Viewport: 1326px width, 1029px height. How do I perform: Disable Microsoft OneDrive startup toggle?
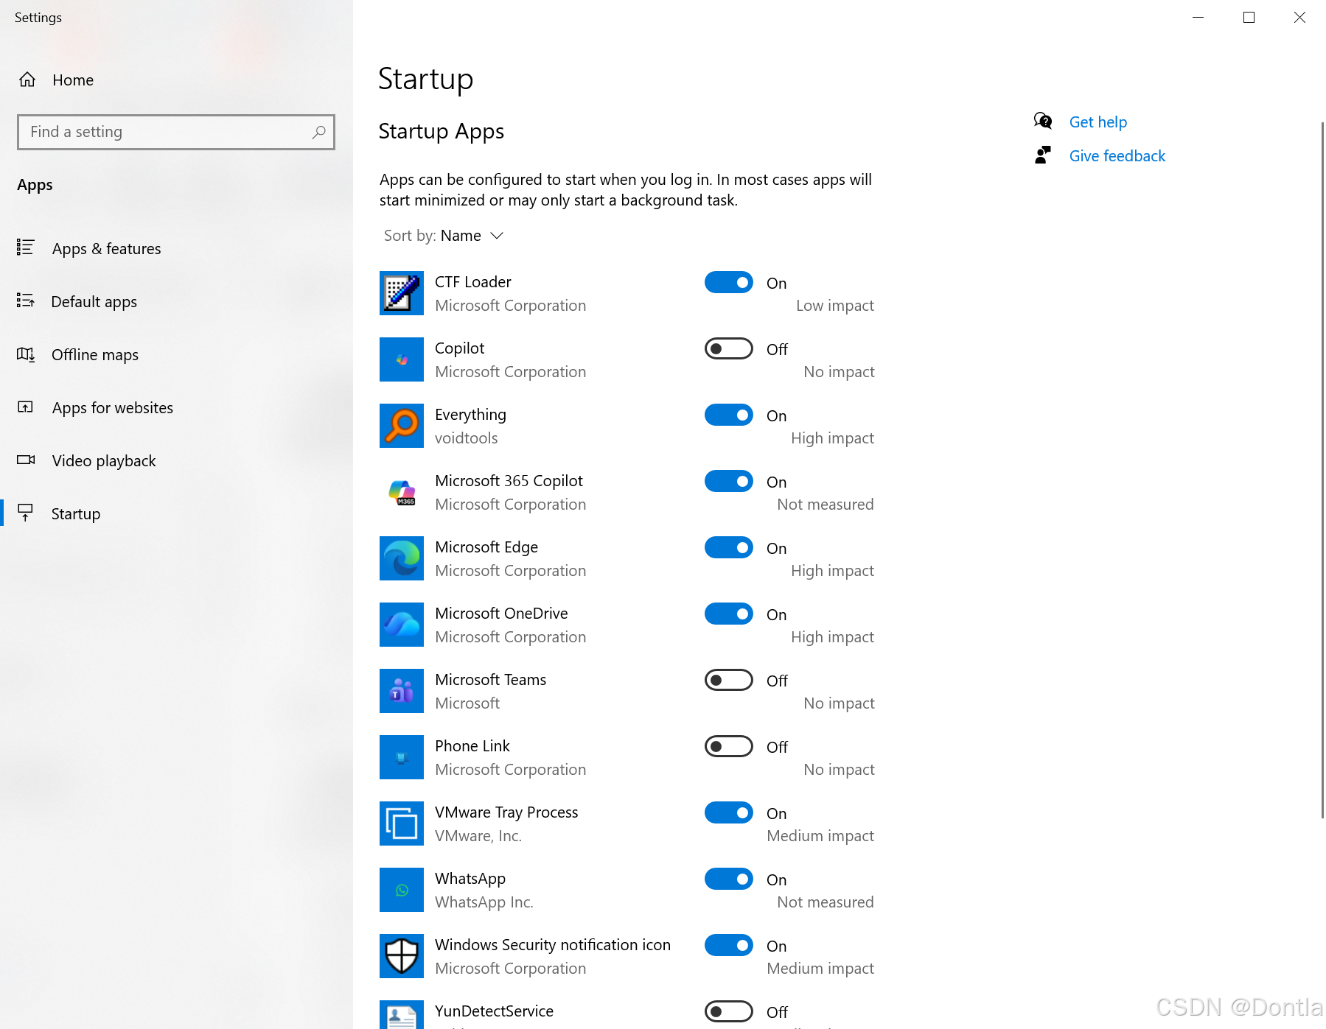click(x=729, y=614)
